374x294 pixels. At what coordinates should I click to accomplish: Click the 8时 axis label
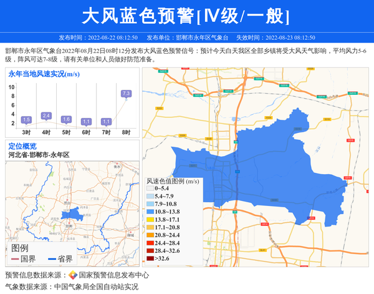[126, 132]
